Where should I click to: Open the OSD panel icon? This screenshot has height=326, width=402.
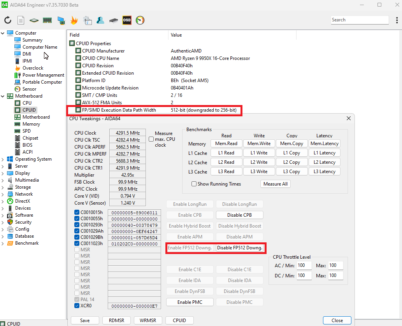pos(127,20)
